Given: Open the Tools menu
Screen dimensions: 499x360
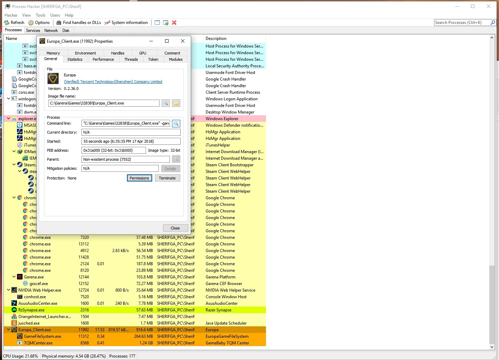Looking at the screenshot, I should coord(41,15).
